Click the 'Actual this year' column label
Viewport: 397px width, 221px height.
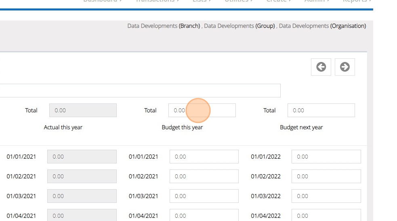(x=63, y=127)
